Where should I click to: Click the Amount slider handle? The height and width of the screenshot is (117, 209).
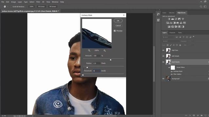111,60
